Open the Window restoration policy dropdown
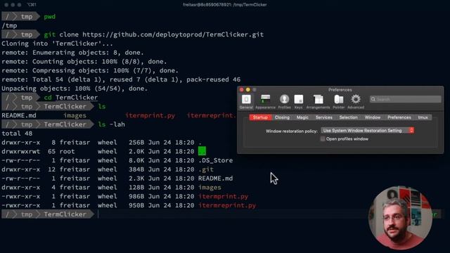 click(367, 131)
